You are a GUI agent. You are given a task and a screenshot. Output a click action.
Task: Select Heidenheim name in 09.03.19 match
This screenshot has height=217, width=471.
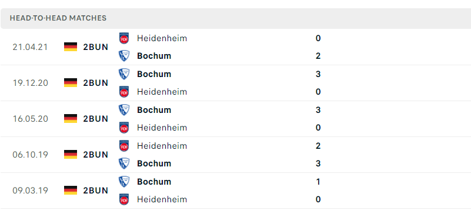[x=162, y=199]
